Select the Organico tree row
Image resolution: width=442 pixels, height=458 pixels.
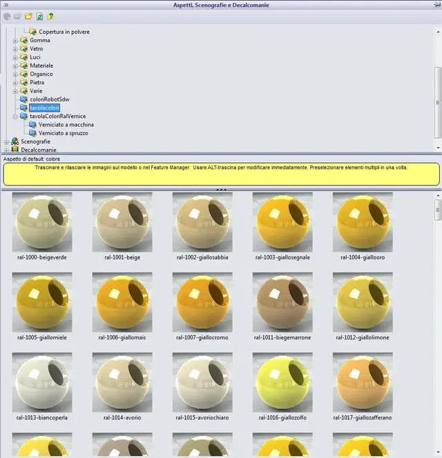(41, 74)
